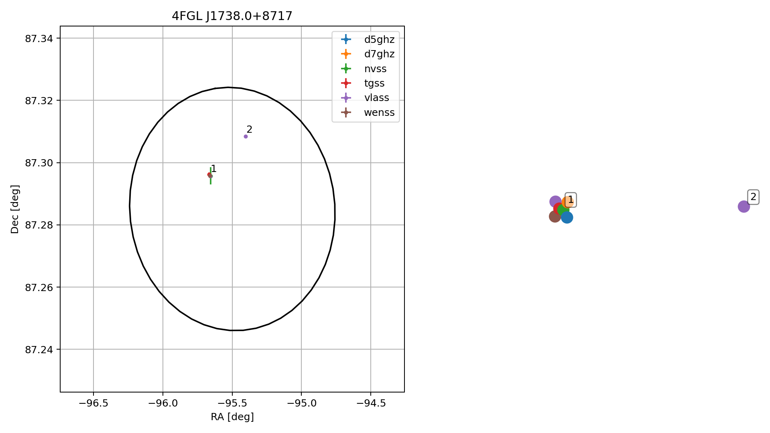The image size is (770, 433).
Task: Click the −96.0 x-axis tick label
Action: [163, 403]
